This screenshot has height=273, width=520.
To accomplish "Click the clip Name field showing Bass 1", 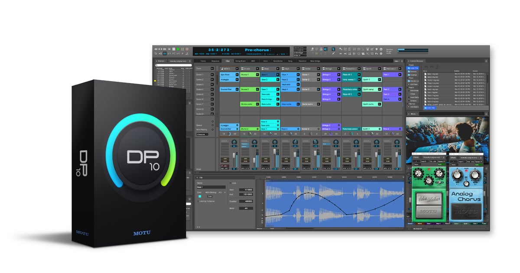I will [211, 187].
